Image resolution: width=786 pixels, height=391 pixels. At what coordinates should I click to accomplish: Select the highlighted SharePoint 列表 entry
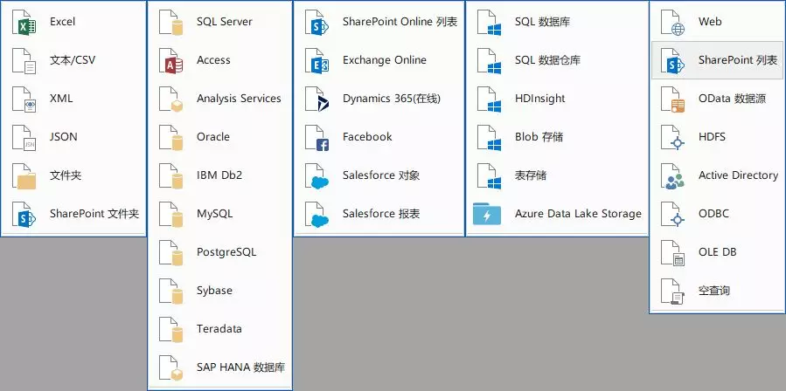717,60
